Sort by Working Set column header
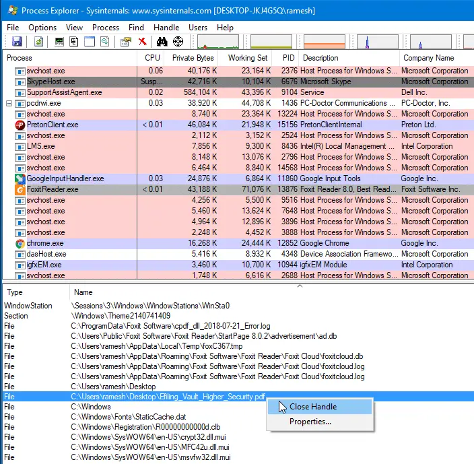The image size is (474, 464). coord(245,58)
